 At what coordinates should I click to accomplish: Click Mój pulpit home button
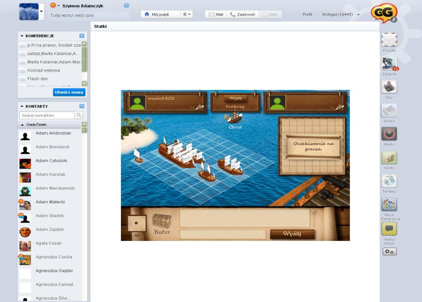click(160, 14)
